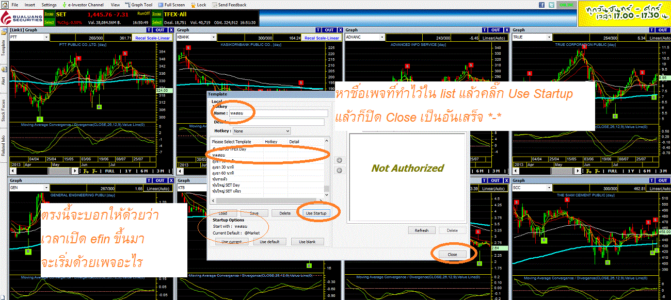The width and height of the screenshot is (671, 300).
Task: Move the template right with the arrow button
Action: pyautogui.click(x=339, y=160)
